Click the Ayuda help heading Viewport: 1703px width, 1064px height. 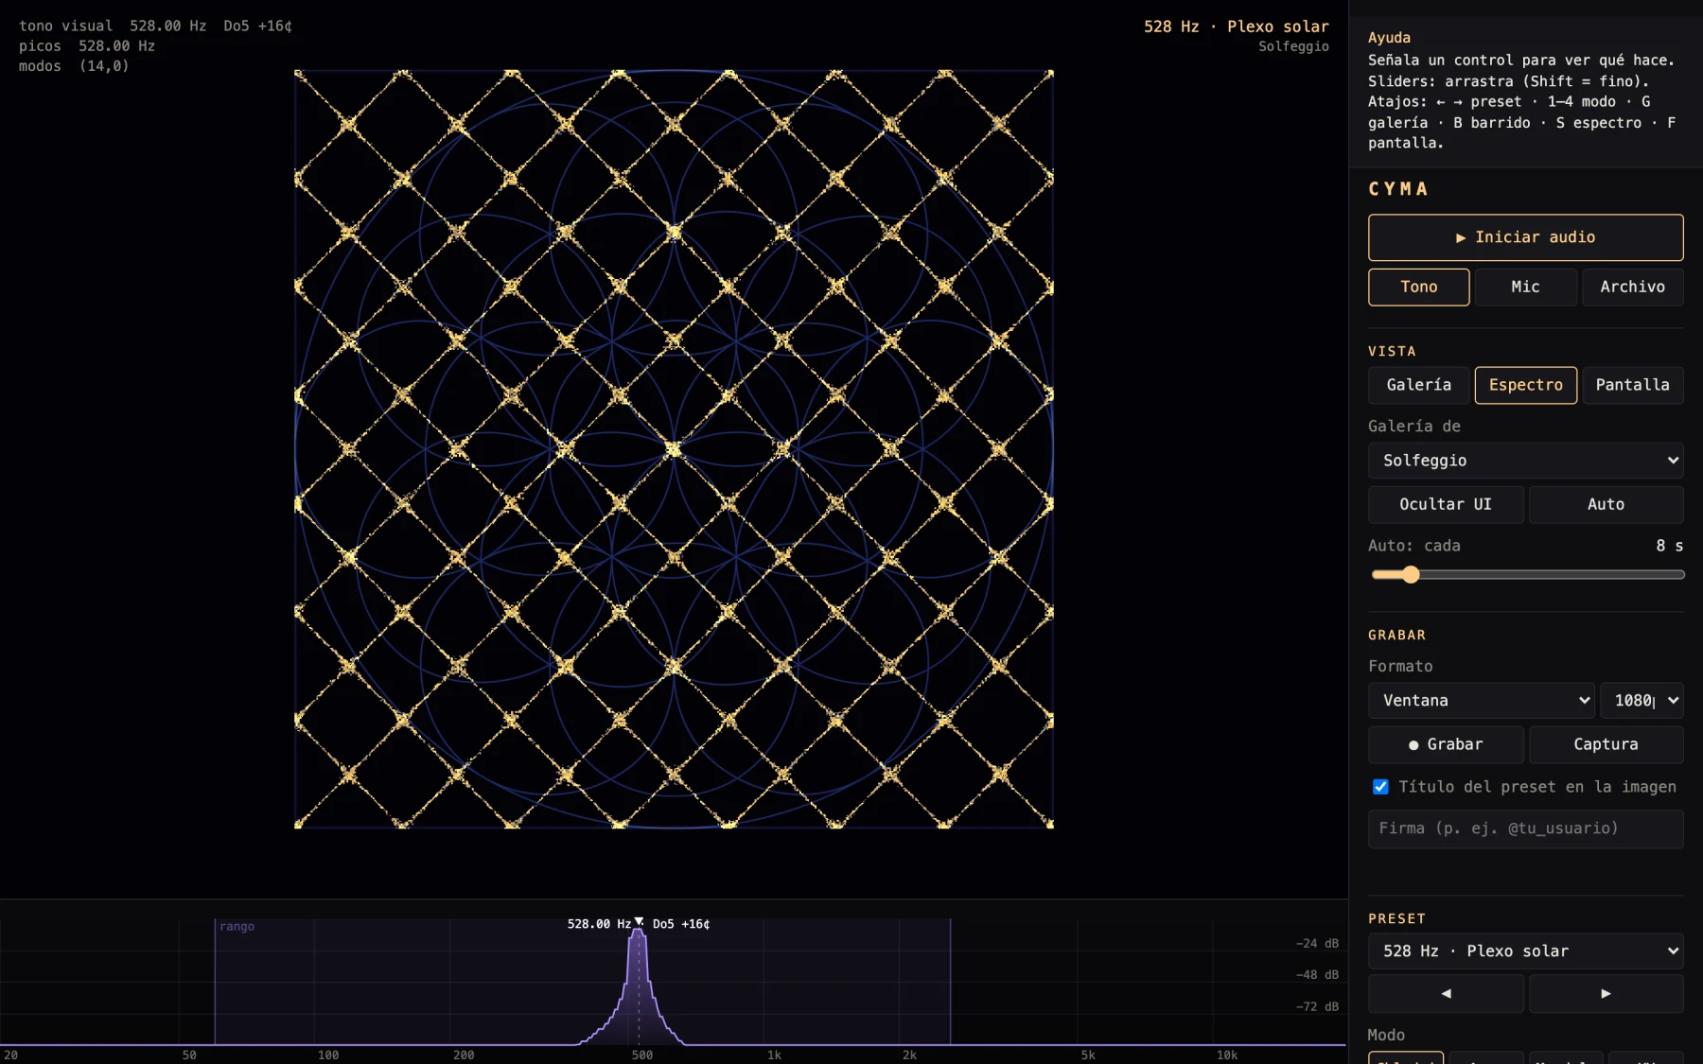1389,38
